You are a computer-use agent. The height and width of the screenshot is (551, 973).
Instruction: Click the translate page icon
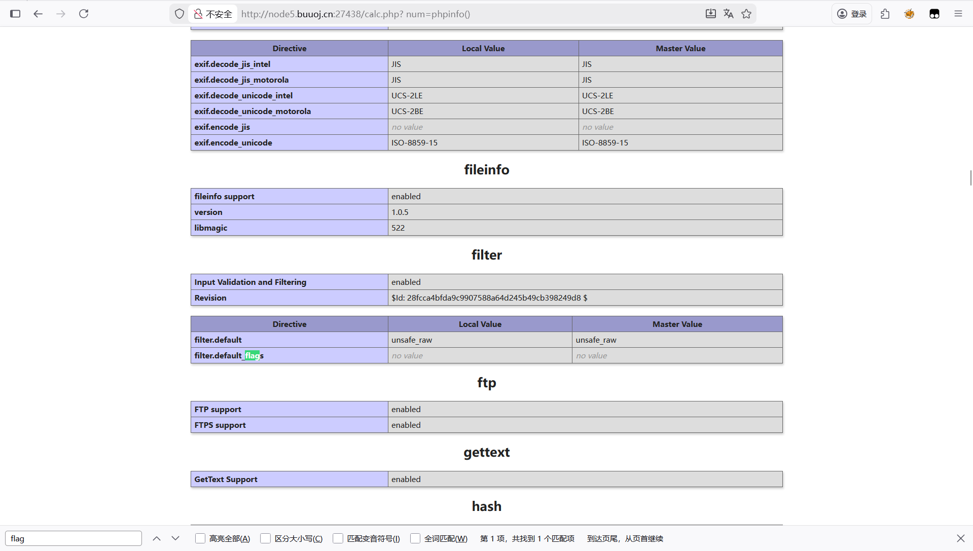[728, 14]
